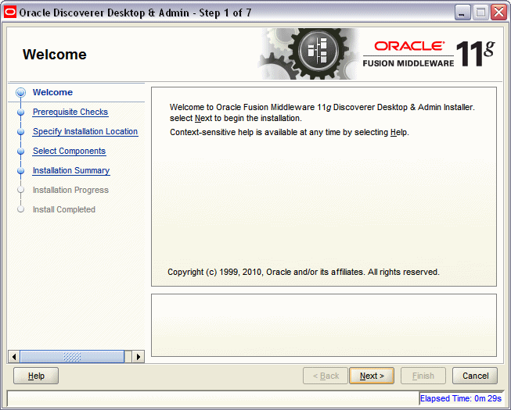The height and width of the screenshot is (410, 511).
Task: Click the Next > button
Action: (x=372, y=376)
